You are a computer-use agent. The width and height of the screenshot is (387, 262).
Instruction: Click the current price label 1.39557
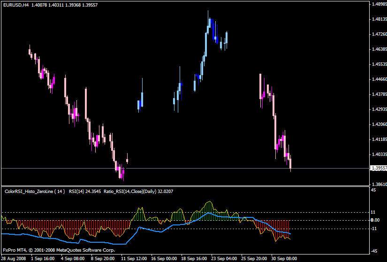point(378,168)
